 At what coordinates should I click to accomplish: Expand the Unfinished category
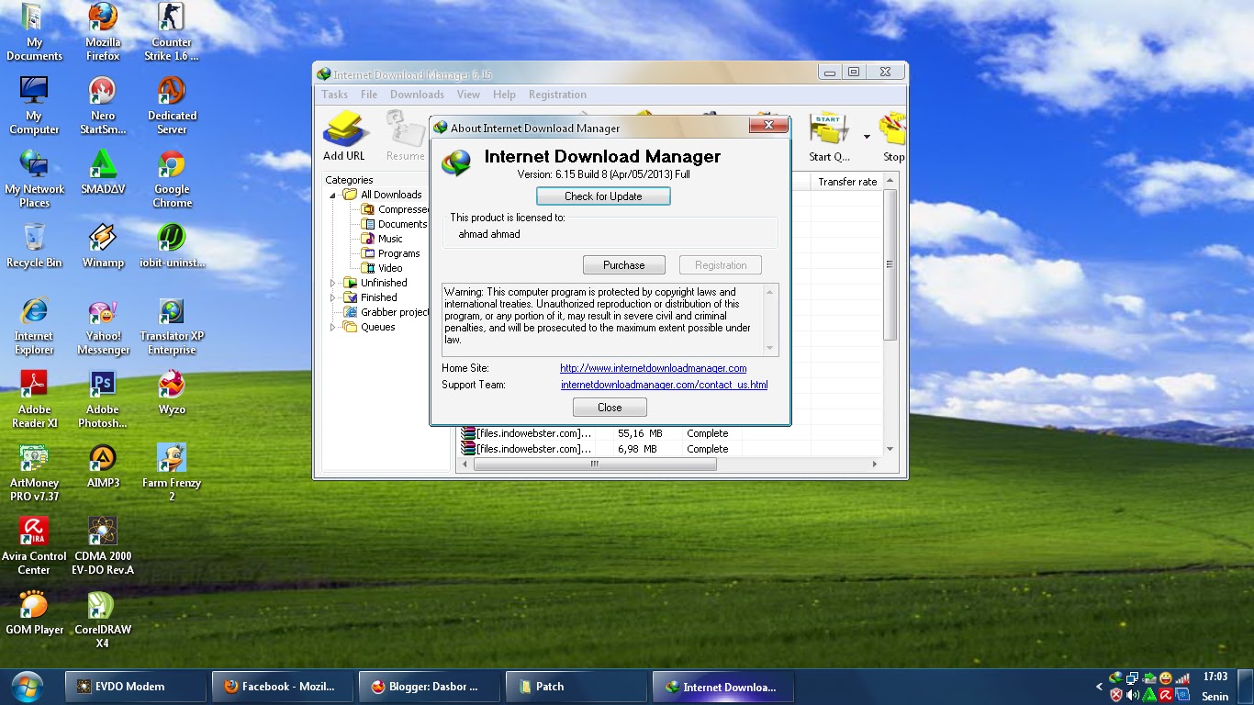click(333, 283)
